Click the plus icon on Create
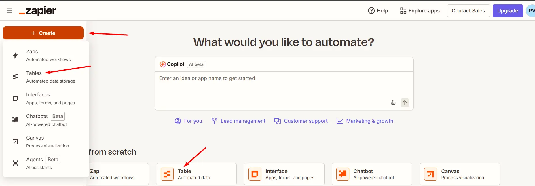 (x=33, y=33)
